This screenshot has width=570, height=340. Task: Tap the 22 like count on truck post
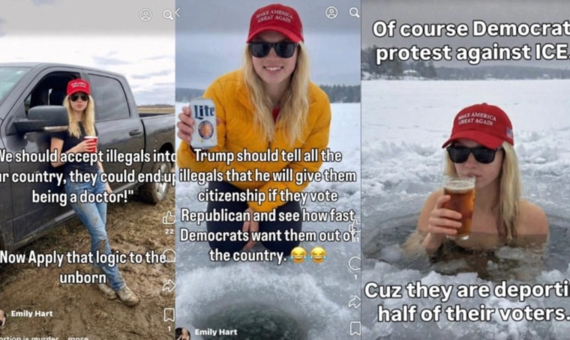(x=169, y=231)
